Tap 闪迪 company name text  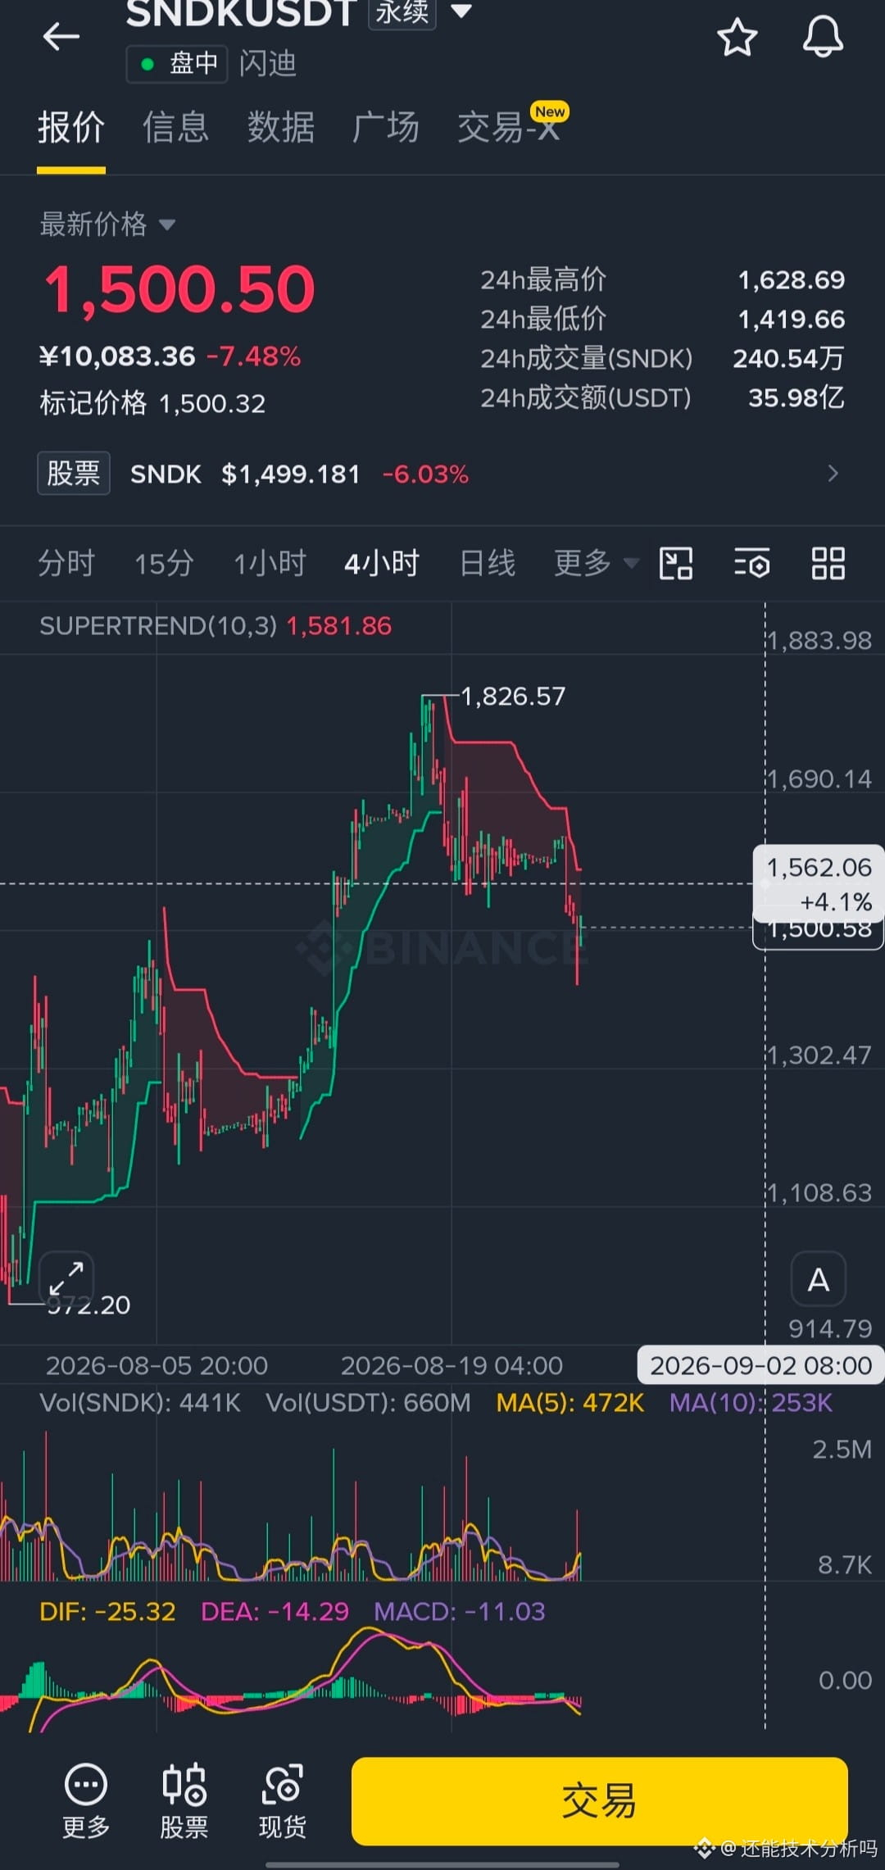click(x=268, y=64)
